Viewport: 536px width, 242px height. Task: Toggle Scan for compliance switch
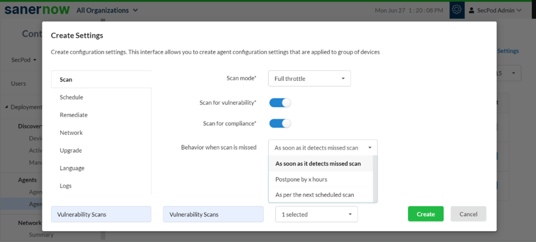[280, 124]
